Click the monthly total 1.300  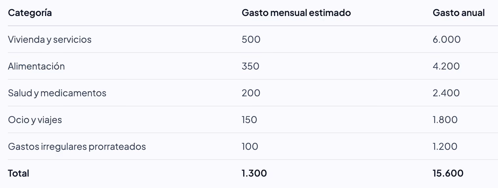(254, 173)
